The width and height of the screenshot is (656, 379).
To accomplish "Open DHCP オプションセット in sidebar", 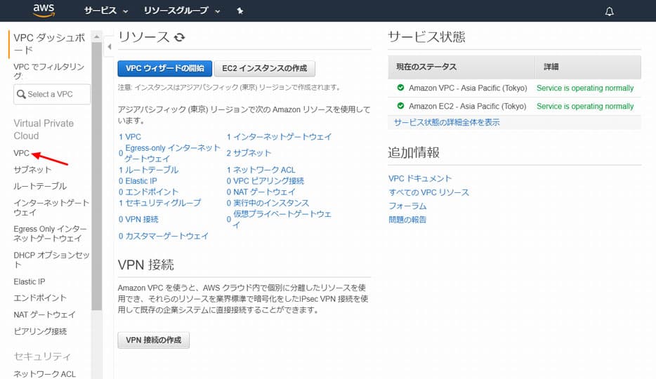I will click(x=51, y=260).
